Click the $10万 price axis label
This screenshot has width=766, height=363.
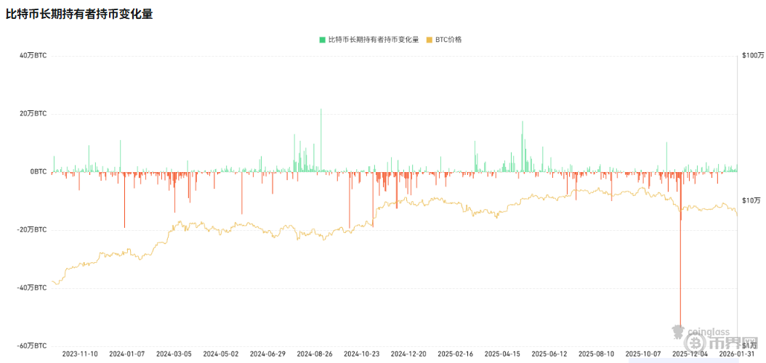(x=751, y=200)
